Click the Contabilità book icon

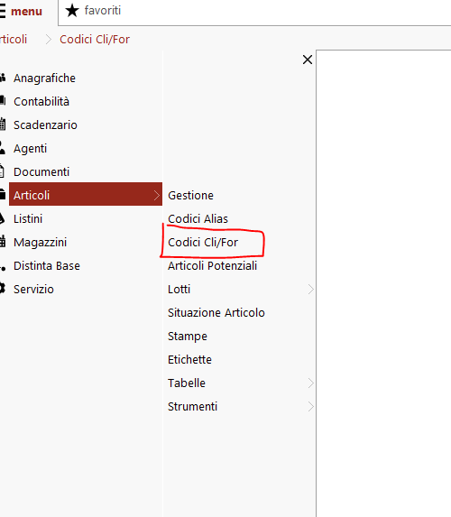click(3, 100)
